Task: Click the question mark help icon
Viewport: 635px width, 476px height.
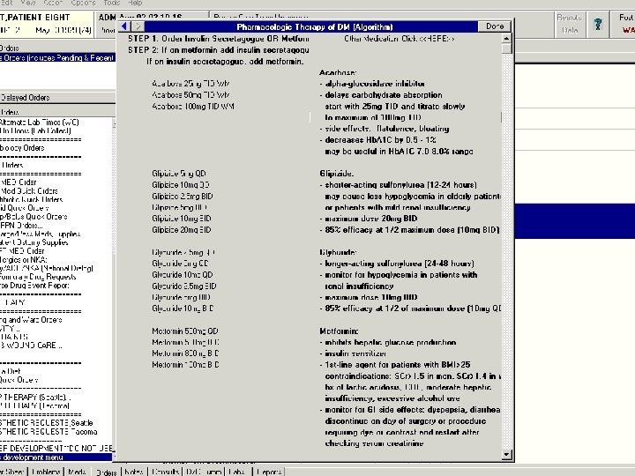Action: point(598,25)
